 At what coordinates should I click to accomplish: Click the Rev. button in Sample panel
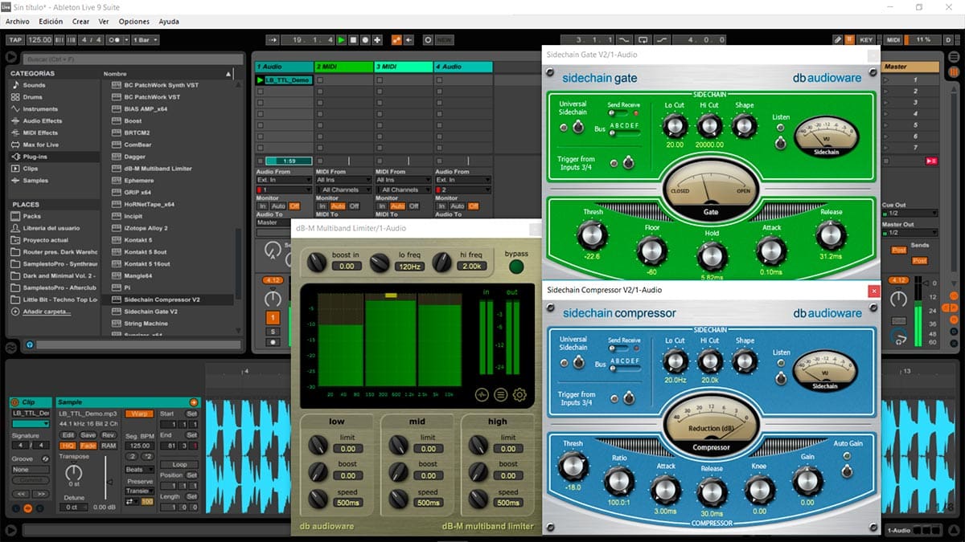pos(109,434)
